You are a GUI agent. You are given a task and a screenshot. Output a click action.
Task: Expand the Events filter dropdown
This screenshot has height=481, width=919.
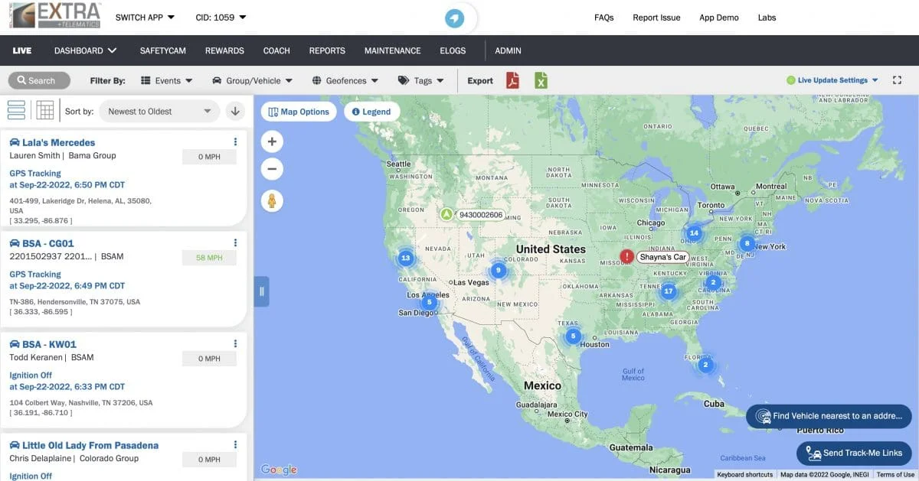(167, 80)
